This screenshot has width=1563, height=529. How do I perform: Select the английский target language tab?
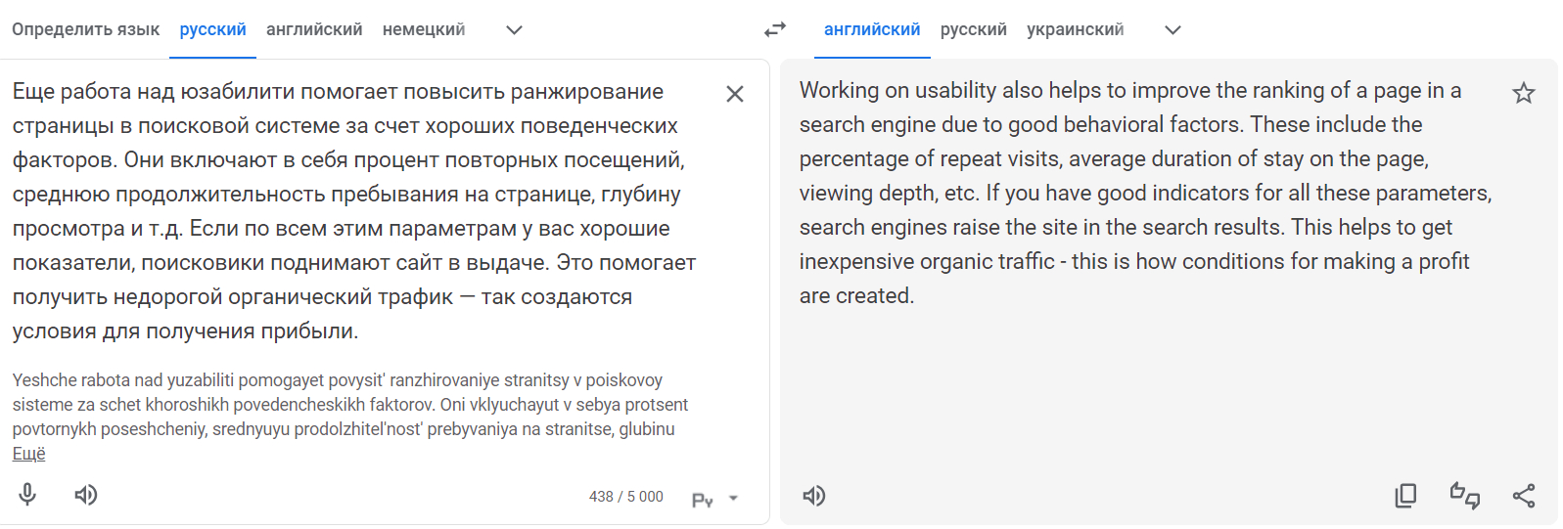(x=871, y=29)
